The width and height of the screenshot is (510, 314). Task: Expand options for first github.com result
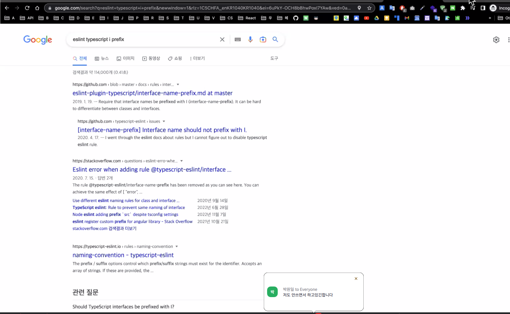click(178, 84)
